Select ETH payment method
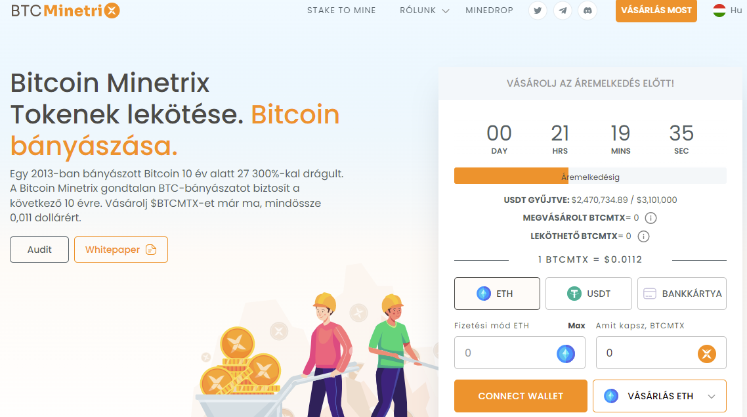The height and width of the screenshot is (417, 747). click(x=497, y=294)
